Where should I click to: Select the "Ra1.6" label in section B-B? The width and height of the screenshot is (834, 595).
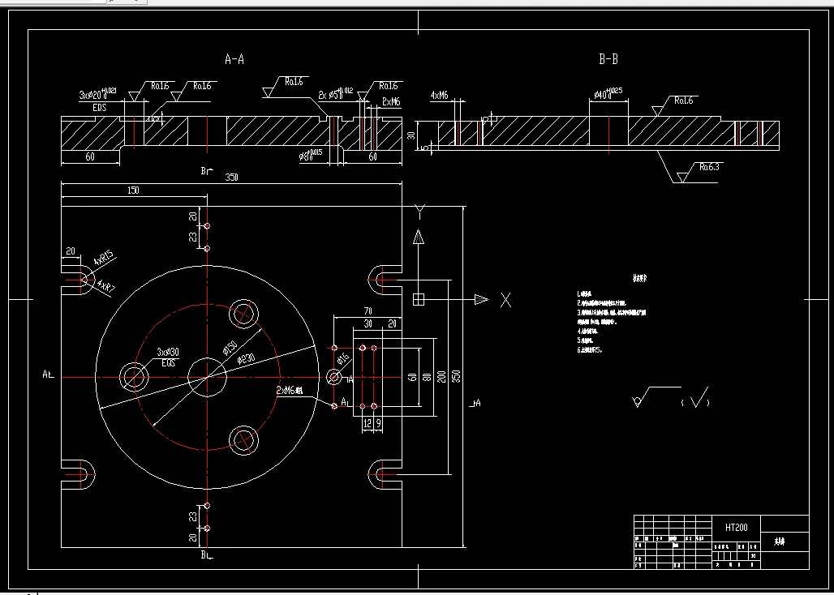(684, 101)
